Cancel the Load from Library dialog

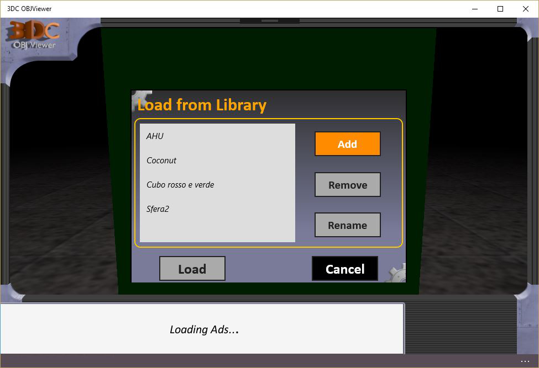pyautogui.click(x=344, y=269)
